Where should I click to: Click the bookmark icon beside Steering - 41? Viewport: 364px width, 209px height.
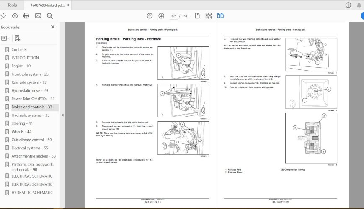[x=7, y=123]
